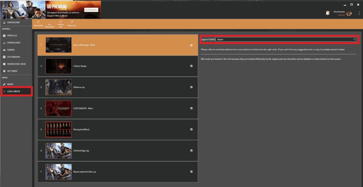Image resolution: width=363 pixels, height=187 pixels.
Task: Open the Ingame Profile dropdown
Action: [x=285, y=39]
